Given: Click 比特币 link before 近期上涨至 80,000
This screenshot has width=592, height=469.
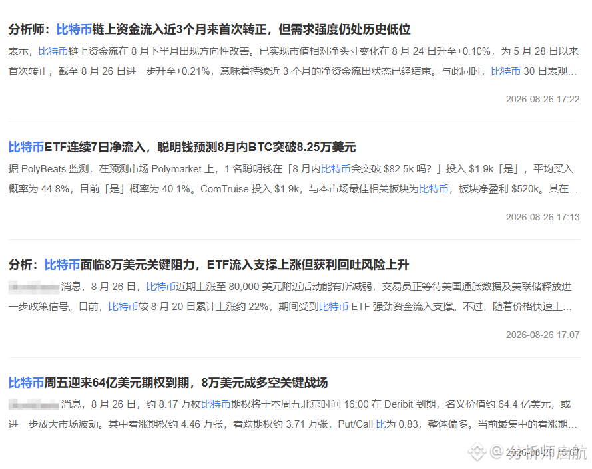Looking at the screenshot, I should pos(161,286).
